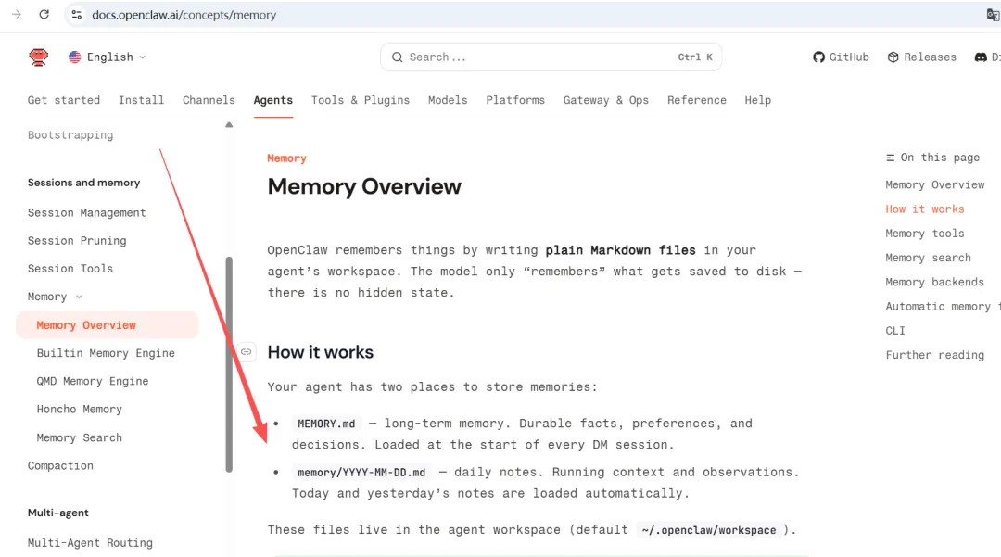This screenshot has width=1001, height=557.
Task: Open the English language dropdown
Action: point(108,57)
